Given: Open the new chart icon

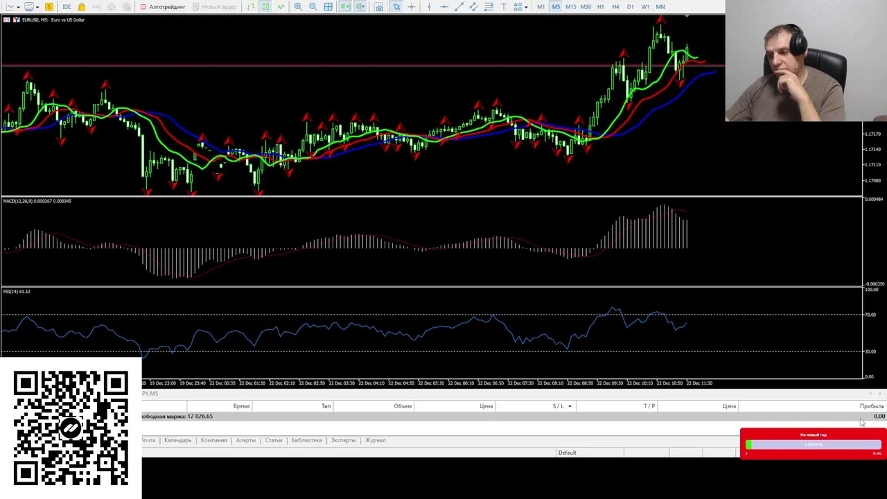Looking at the screenshot, I should [x=10, y=6].
